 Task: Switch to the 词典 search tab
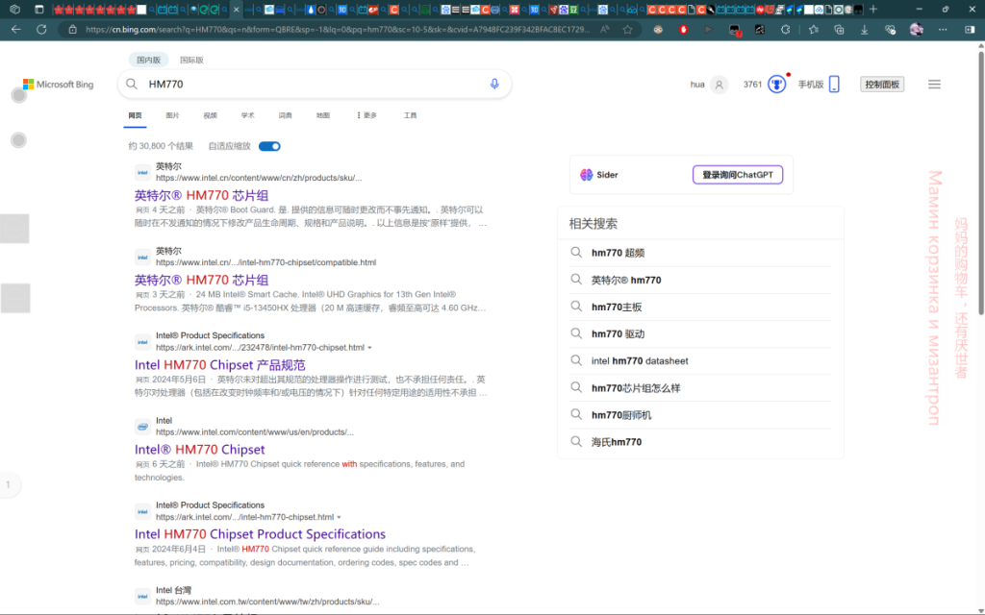point(285,115)
